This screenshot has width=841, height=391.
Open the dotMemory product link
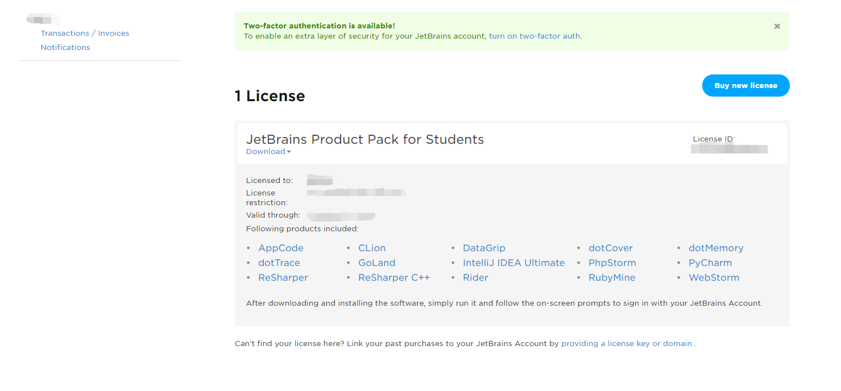point(716,248)
